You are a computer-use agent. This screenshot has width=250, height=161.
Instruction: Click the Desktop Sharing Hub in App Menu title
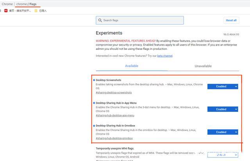[116, 103]
